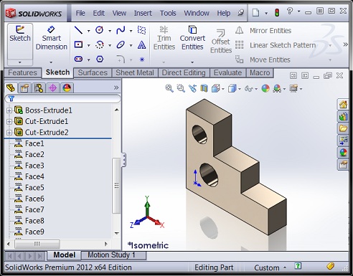
Task: Open the Edit Appearance color wheel
Action: click(265, 89)
